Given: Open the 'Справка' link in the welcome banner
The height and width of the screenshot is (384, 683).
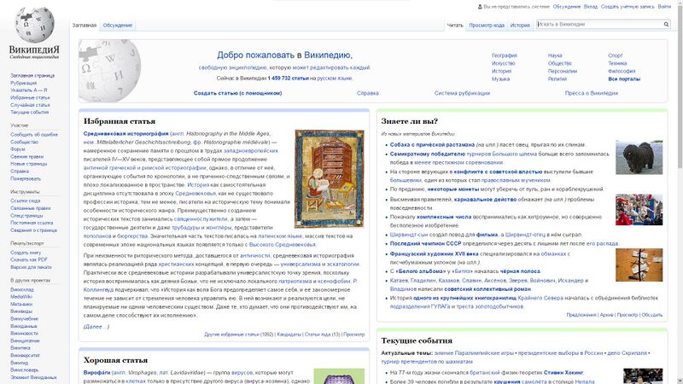Looking at the screenshot, I should (x=368, y=93).
